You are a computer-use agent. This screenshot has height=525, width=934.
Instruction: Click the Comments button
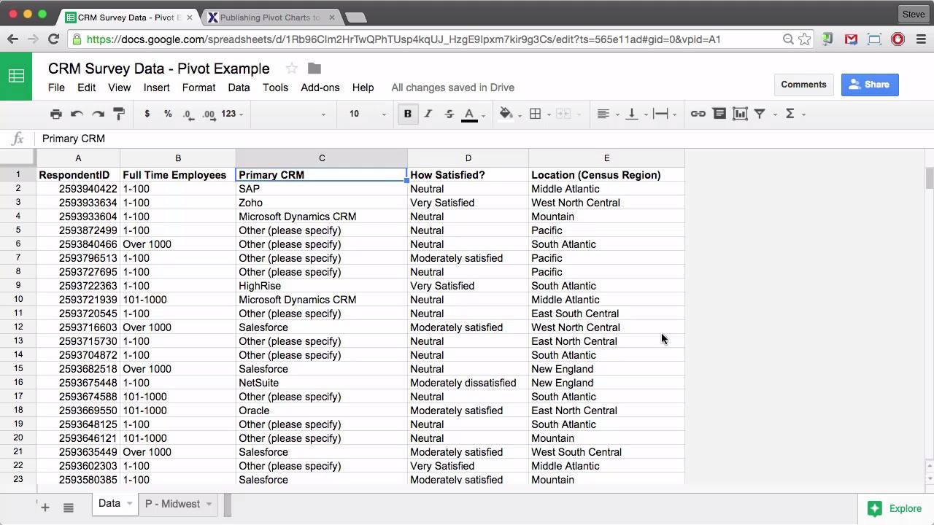[x=803, y=85]
